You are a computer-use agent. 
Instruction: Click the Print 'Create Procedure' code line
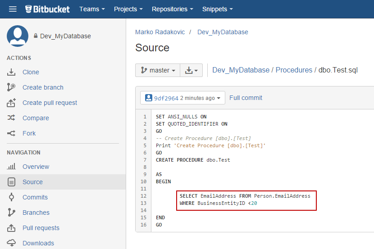[210, 145]
